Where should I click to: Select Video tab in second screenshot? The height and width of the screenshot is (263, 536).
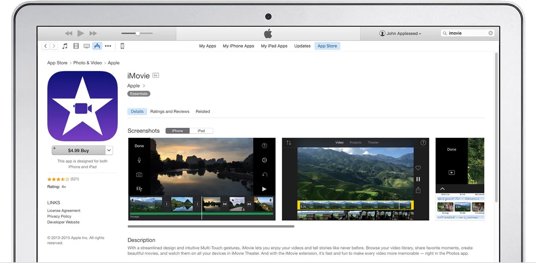(339, 142)
